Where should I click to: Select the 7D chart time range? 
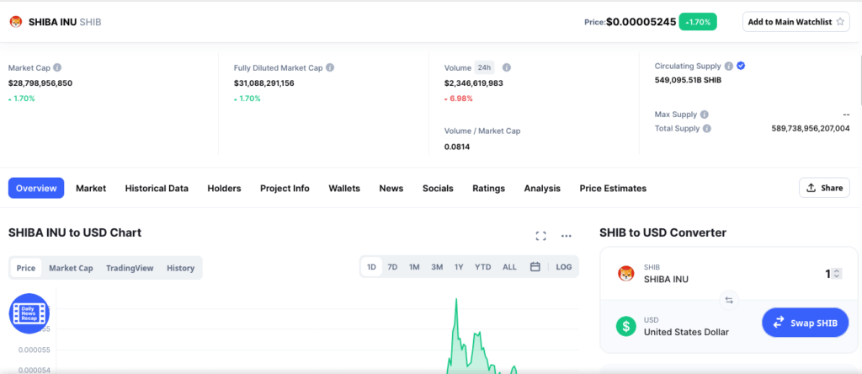(x=392, y=267)
